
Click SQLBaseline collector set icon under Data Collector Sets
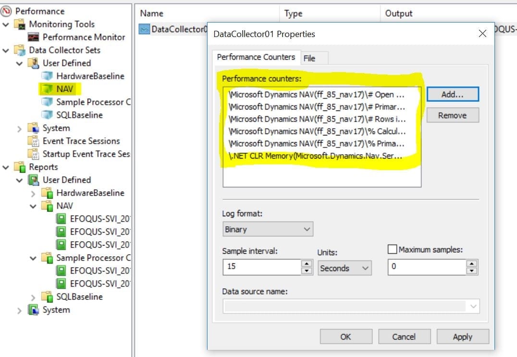click(x=47, y=115)
